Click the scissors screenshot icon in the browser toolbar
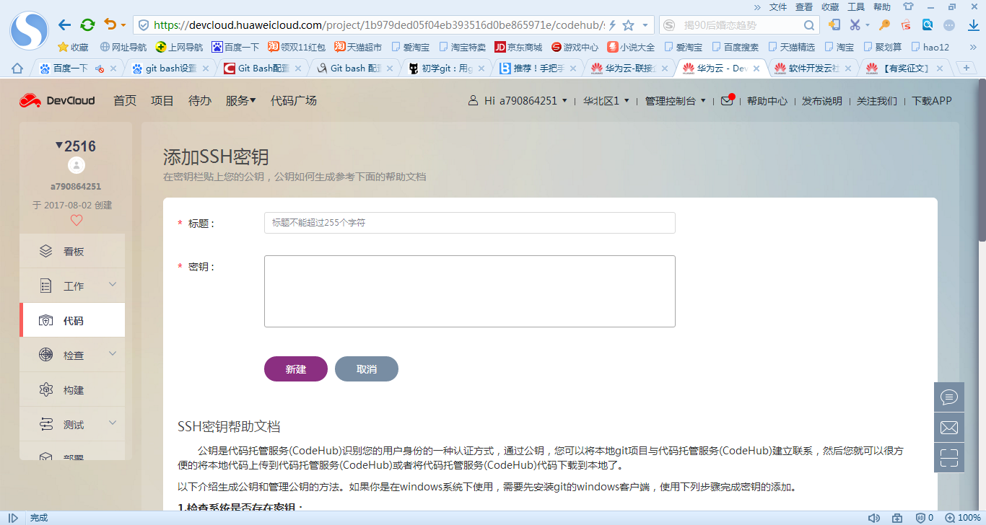This screenshot has height=525, width=986. 856,24
